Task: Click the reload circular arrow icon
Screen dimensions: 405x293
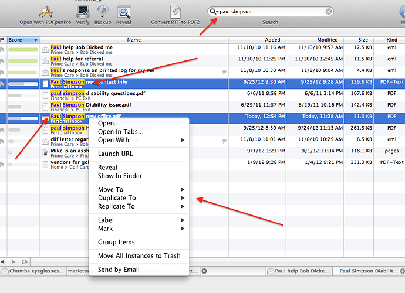Action: click(x=25, y=262)
